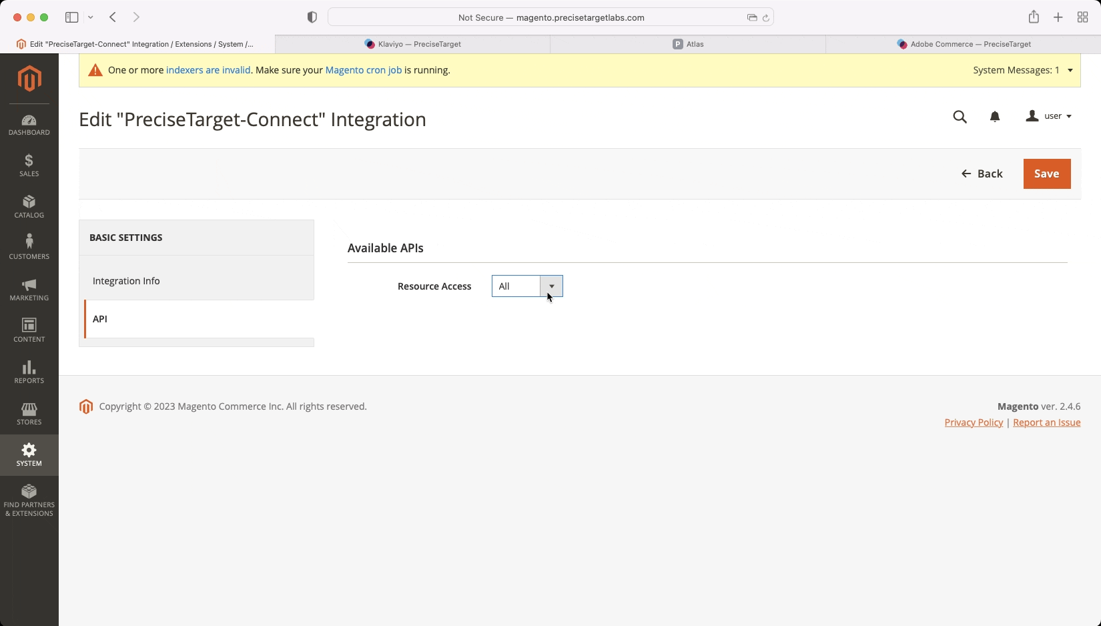Open the Marketing menu
1101x626 pixels.
[x=29, y=290]
